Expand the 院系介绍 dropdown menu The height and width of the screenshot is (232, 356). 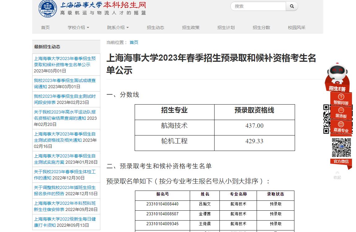[x=118, y=28]
